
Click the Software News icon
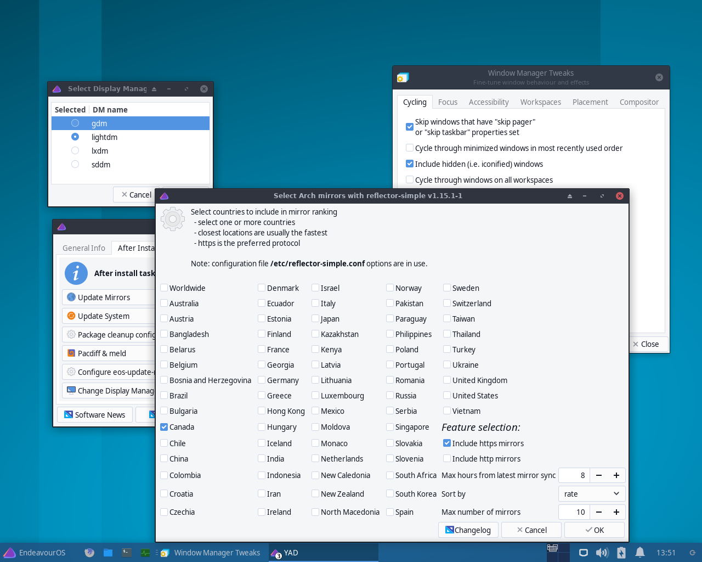[x=69, y=414]
